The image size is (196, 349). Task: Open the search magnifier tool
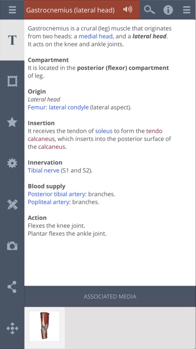pyautogui.click(x=150, y=10)
